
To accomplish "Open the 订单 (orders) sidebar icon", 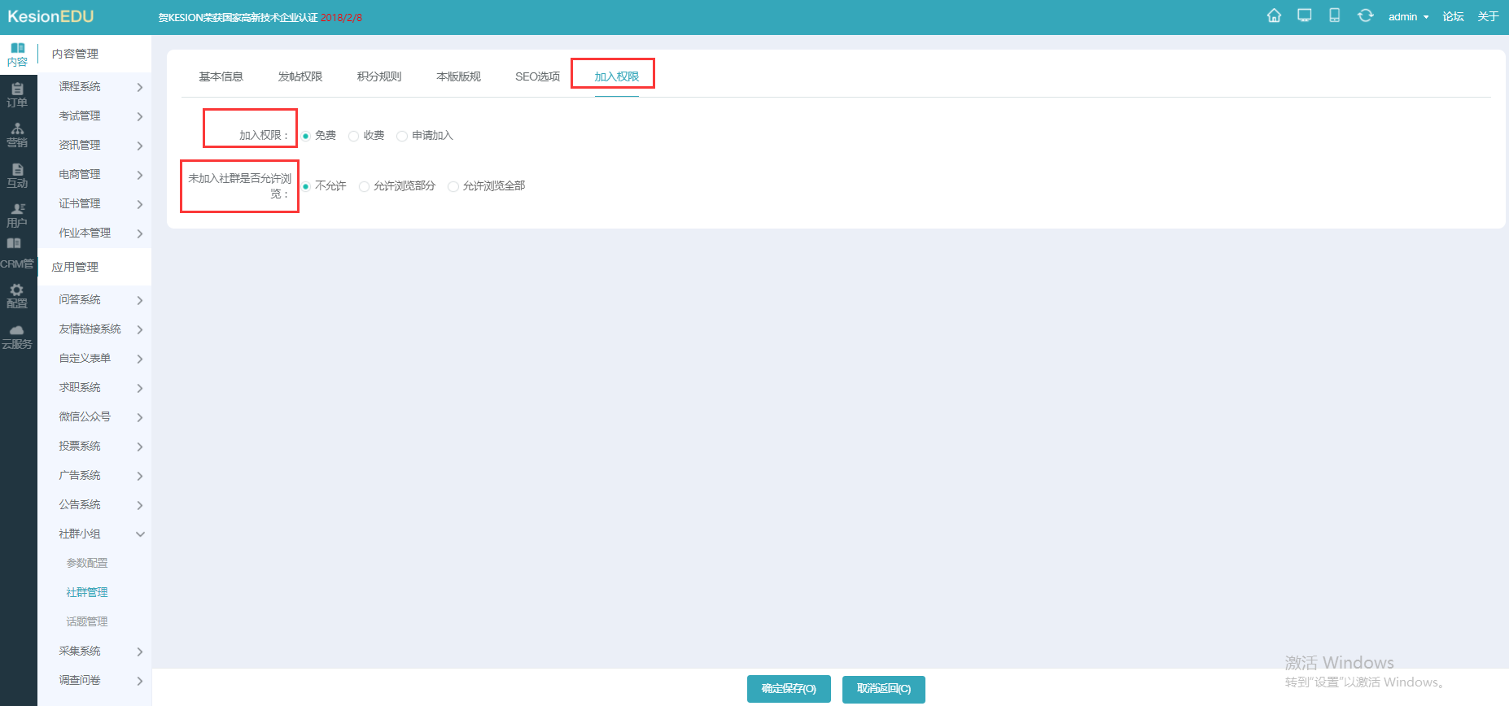I will point(17,94).
